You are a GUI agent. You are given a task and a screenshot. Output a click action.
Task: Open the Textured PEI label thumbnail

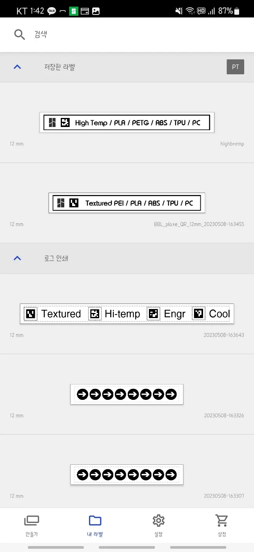(127, 203)
